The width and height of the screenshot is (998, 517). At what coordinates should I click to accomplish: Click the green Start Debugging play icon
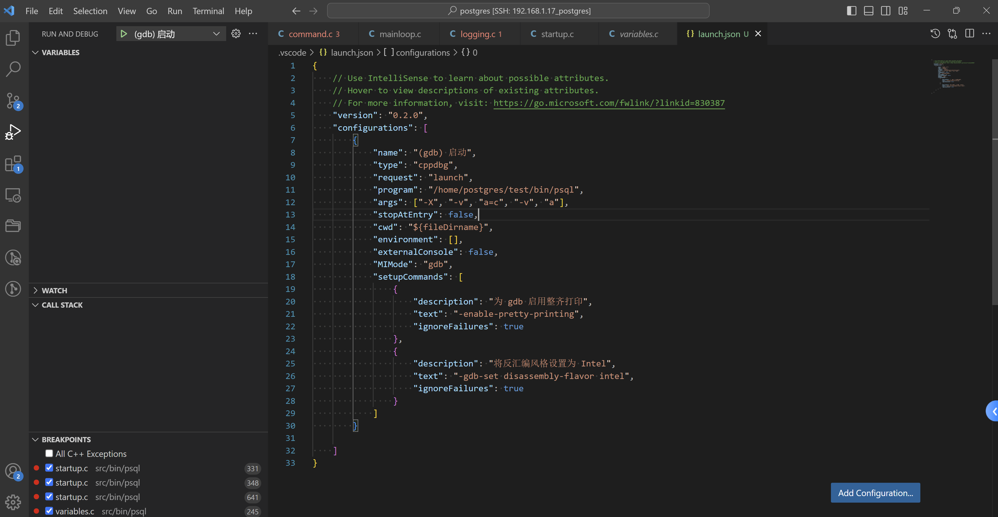(124, 34)
